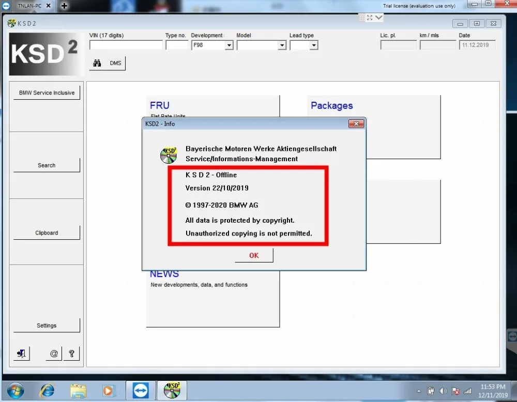Viewport: 517px width, 402px height.
Task: Click the grid grip toolbar icon
Action: pos(362,18)
